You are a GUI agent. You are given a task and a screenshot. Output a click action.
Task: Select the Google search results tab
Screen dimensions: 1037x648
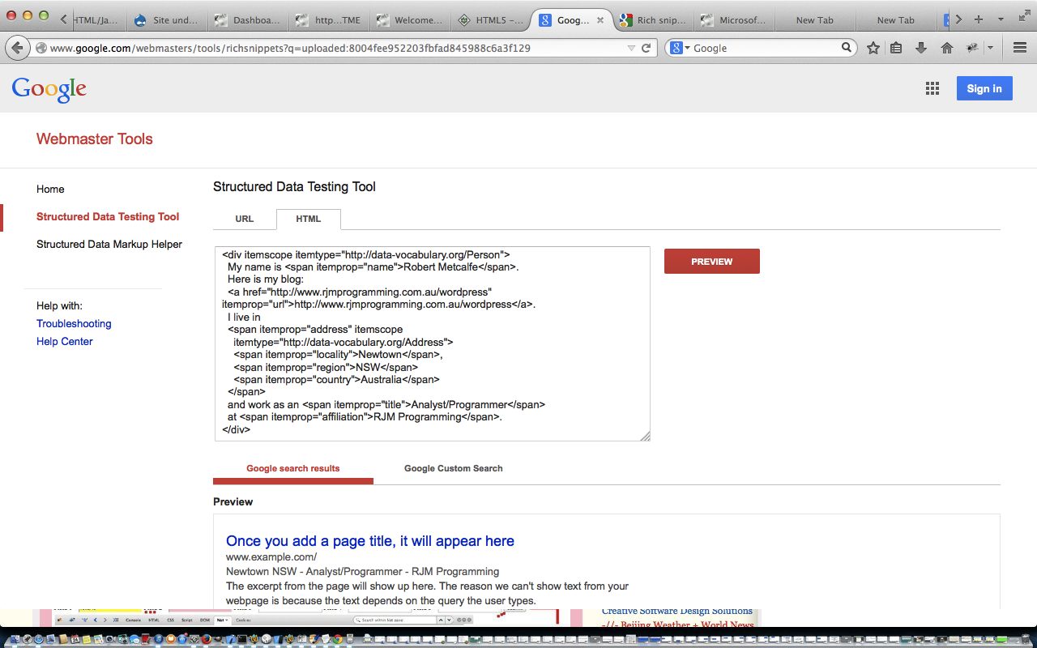coord(293,468)
